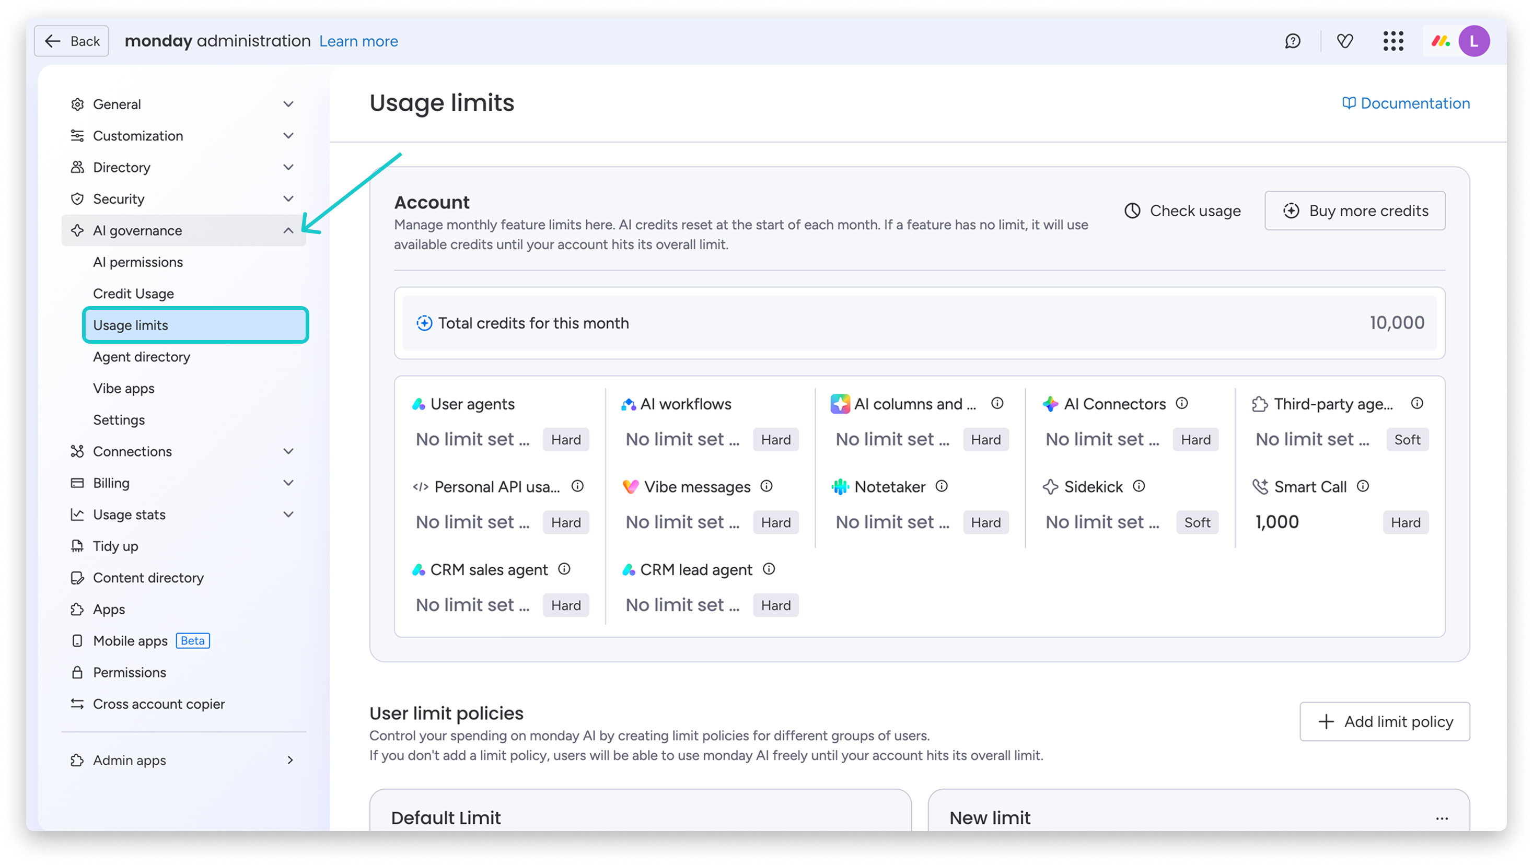This screenshot has width=1533, height=865.
Task: Click the Hard badge under User agents
Action: click(x=566, y=440)
